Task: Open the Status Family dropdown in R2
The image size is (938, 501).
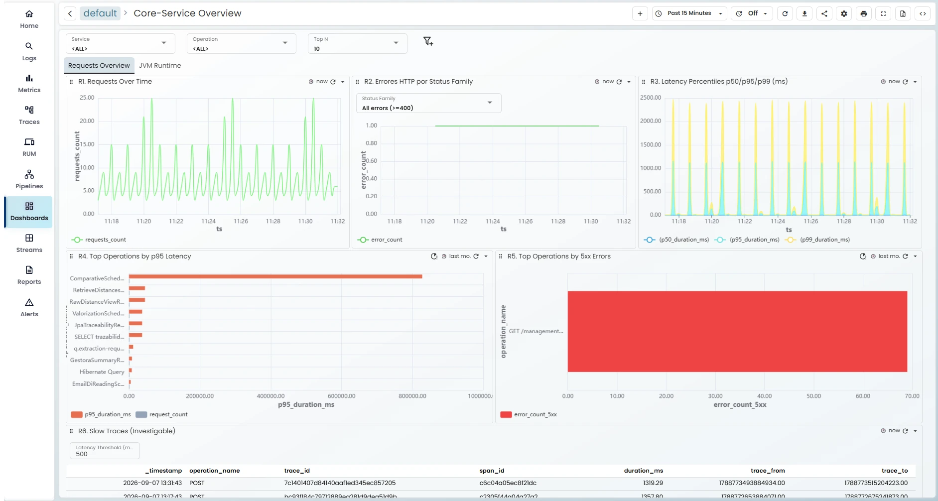Action: (x=429, y=103)
